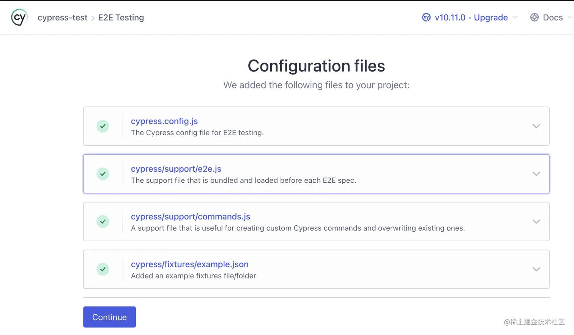Click the 'Configuration files' heading
The width and height of the screenshot is (574, 335).
pyautogui.click(x=316, y=66)
